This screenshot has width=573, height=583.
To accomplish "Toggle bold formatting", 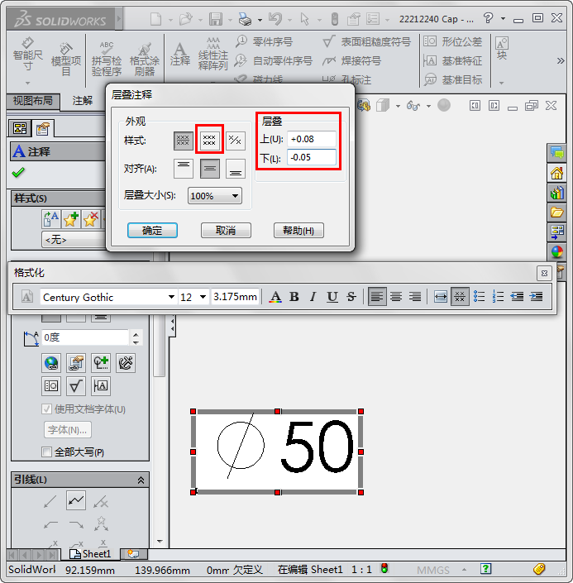I will [x=294, y=297].
